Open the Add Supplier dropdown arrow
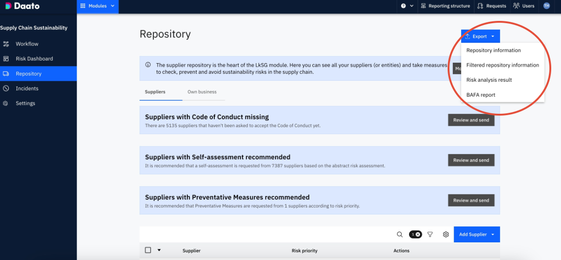This screenshot has width=561, height=260. 493,234
